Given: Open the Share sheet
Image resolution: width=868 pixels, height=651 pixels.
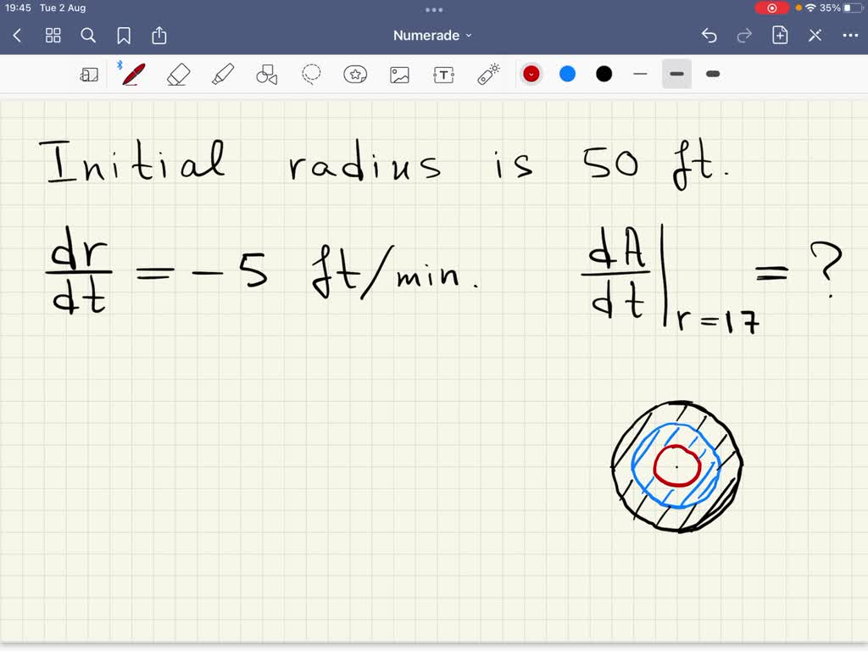Looking at the screenshot, I should coord(159,36).
